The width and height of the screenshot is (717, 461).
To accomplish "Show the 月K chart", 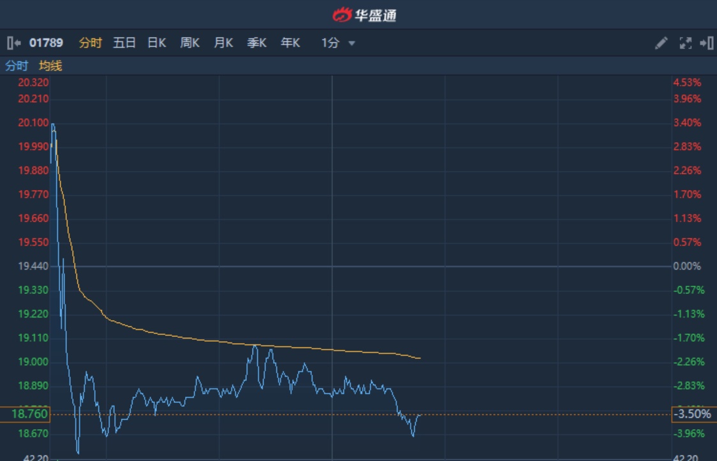I will (223, 43).
